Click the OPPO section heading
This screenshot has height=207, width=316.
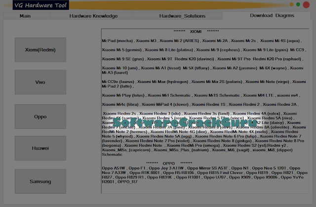click(169, 163)
